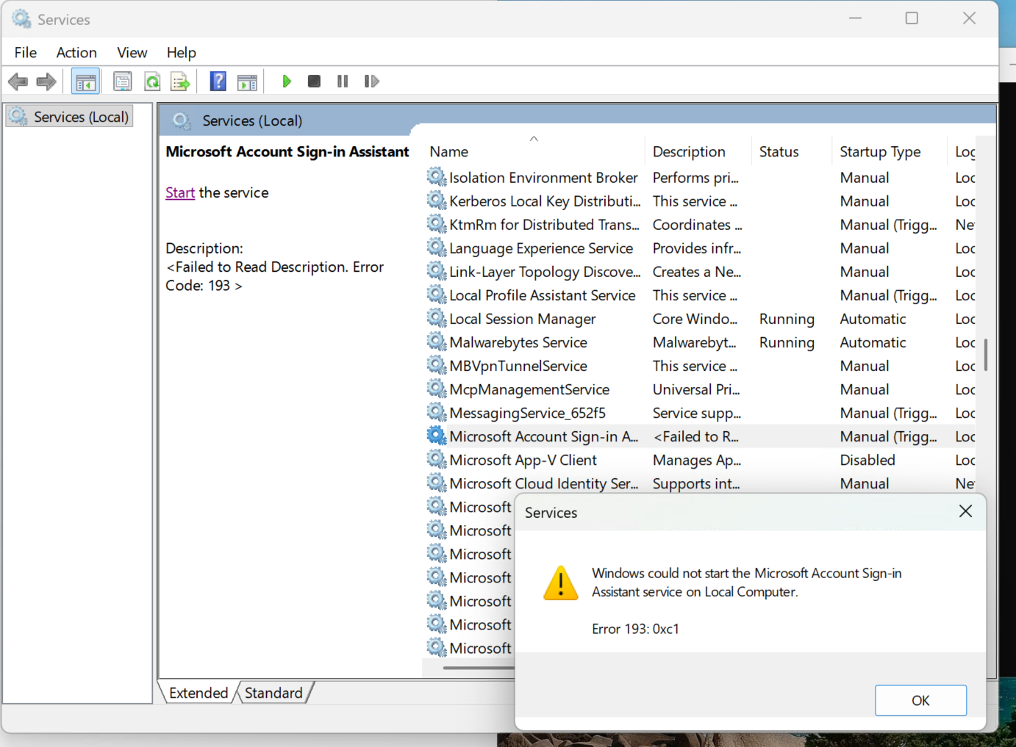Select Services (Local) in console tree
This screenshot has width=1016, height=747.
(70, 117)
